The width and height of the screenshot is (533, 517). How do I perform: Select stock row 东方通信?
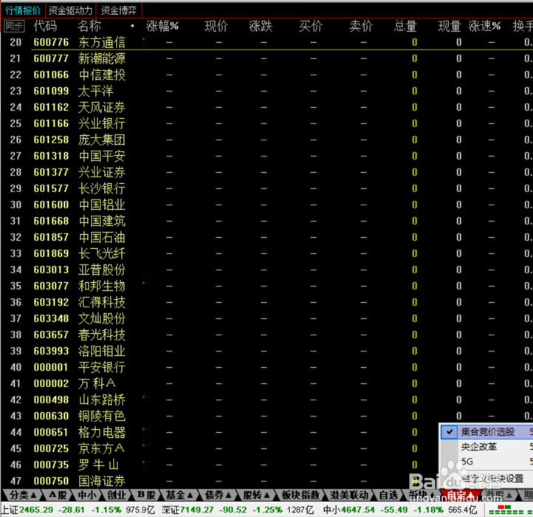click(266, 42)
